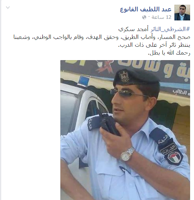Click the public globe privacy icon

(144, 17)
